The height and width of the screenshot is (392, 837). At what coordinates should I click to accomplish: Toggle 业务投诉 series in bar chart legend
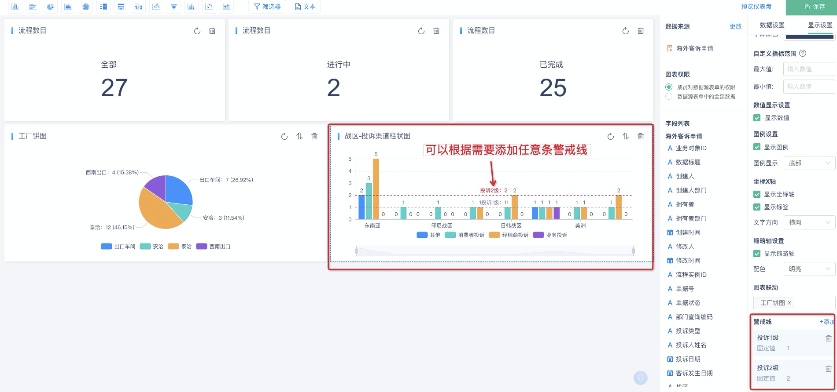pos(550,235)
